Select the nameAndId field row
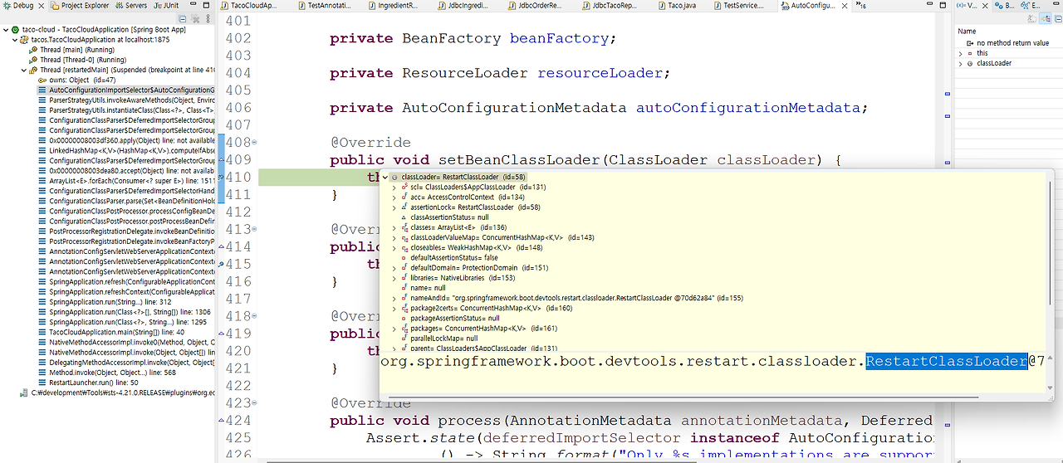The width and height of the screenshot is (1063, 463). point(571,297)
